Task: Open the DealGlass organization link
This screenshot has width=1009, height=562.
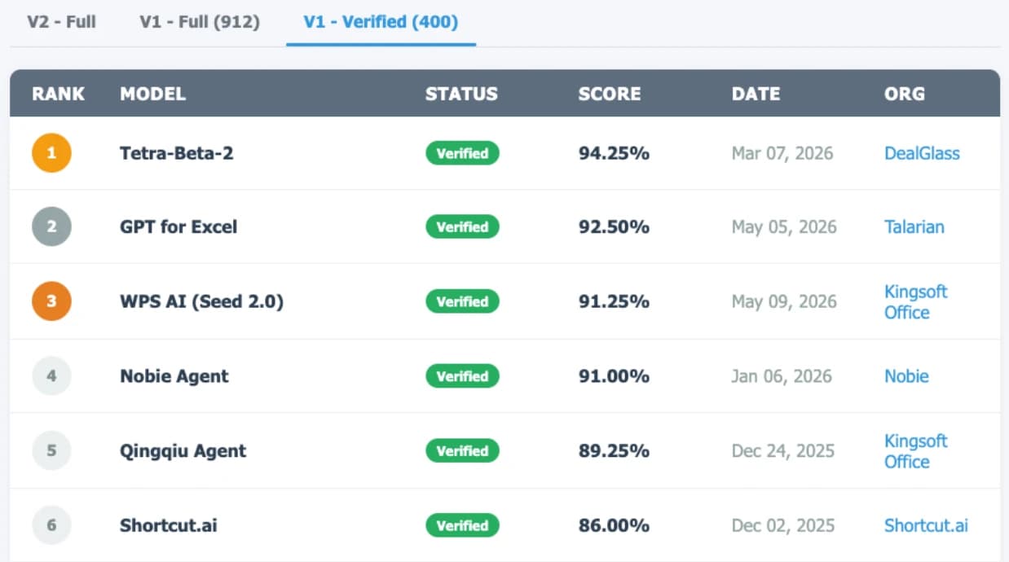Action: [x=922, y=153]
